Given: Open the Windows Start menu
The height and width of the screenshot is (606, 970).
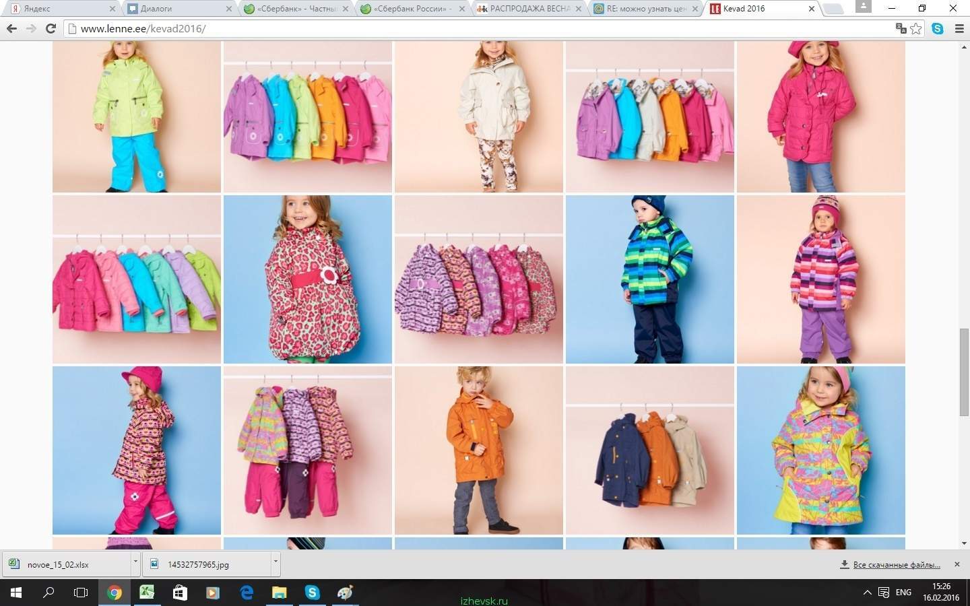Looking at the screenshot, I should pyautogui.click(x=16, y=593).
